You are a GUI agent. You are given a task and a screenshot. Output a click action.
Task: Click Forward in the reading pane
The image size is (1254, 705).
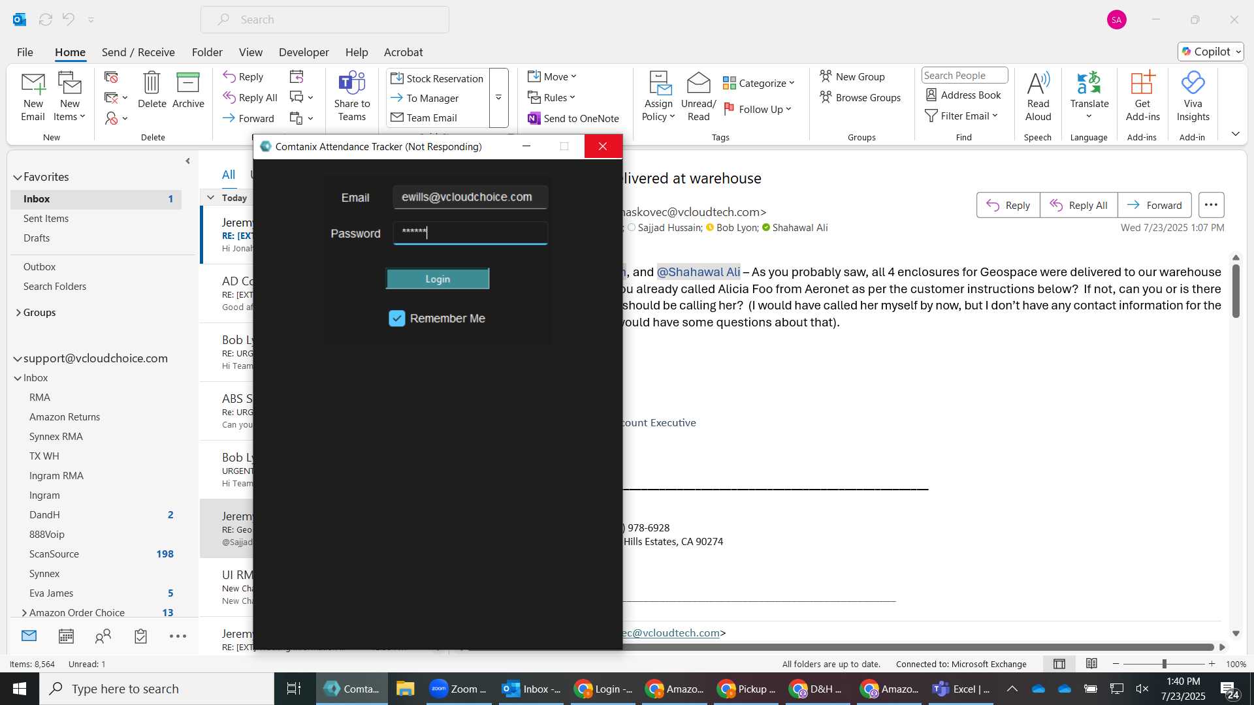click(x=1154, y=205)
